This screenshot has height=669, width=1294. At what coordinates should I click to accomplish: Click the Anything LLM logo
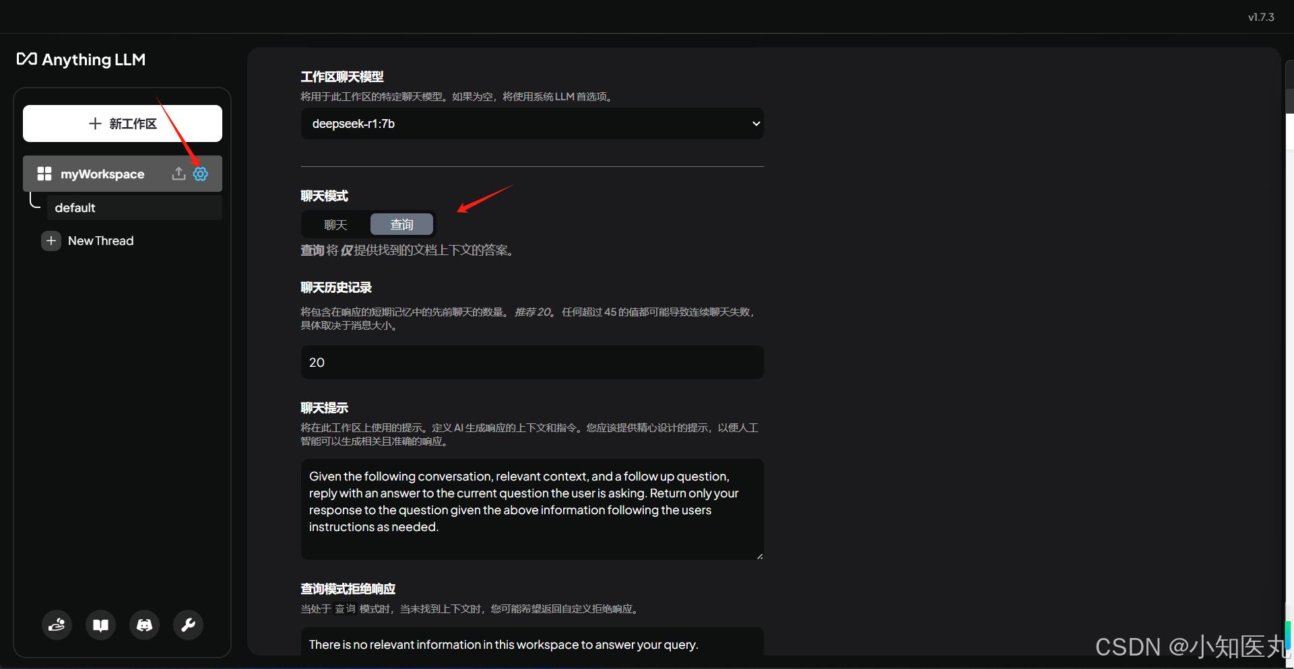pyautogui.click(x=80, y=59)
